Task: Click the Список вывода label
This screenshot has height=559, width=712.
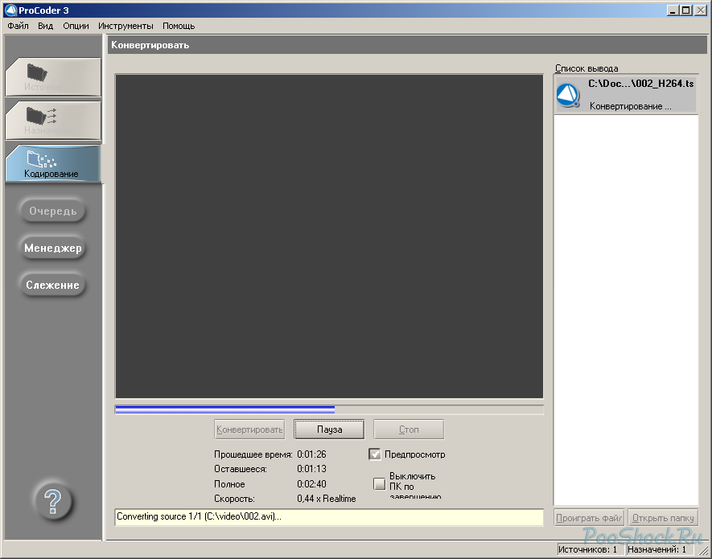Action: (586, 68)
